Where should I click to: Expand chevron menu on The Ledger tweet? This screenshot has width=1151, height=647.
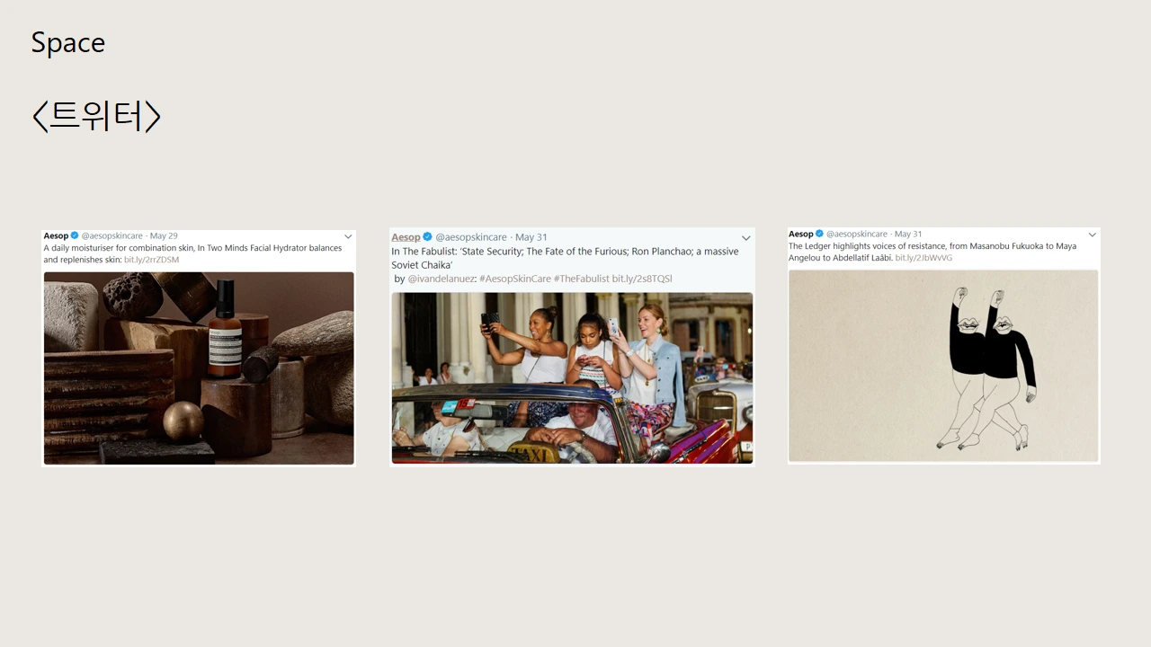[x=1093, y=235]
